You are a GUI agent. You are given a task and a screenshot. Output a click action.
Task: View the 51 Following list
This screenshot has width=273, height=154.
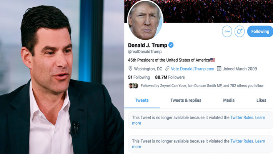click(x=139, y=77)
